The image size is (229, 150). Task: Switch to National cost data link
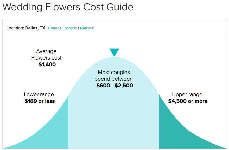87,28
